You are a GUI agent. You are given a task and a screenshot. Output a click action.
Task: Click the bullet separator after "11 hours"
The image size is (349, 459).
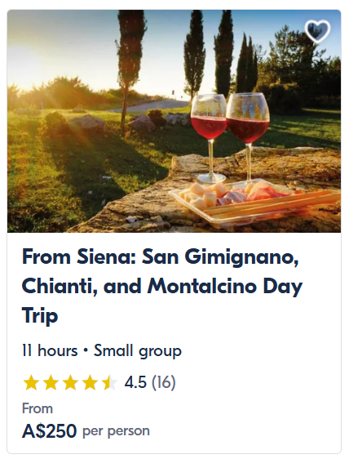click(86, 350)
